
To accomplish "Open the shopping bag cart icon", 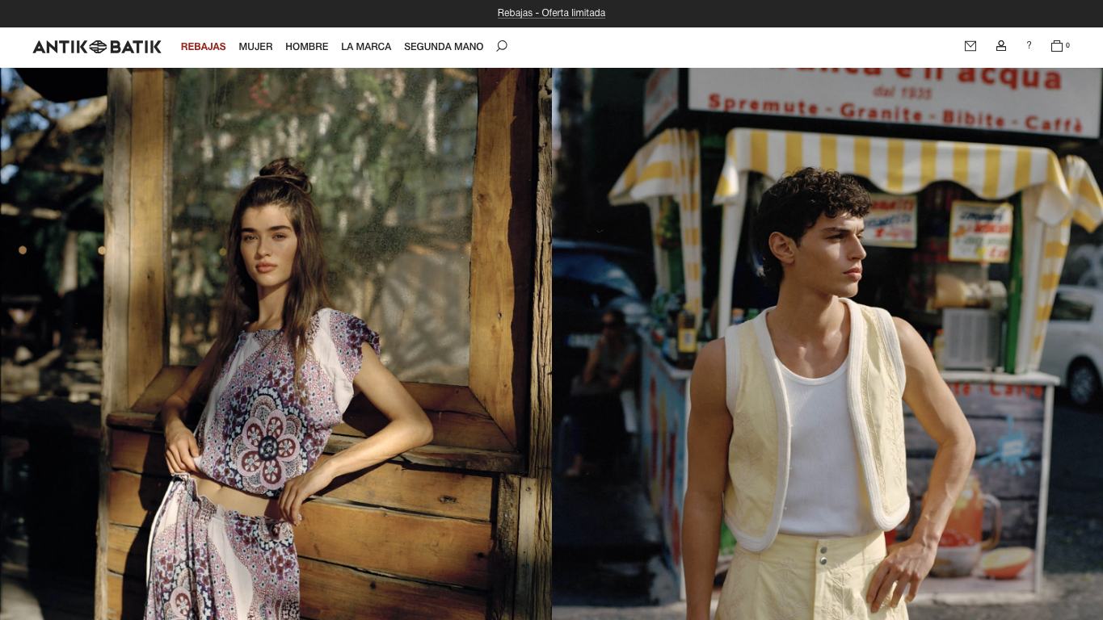I will pos(1056,46).
